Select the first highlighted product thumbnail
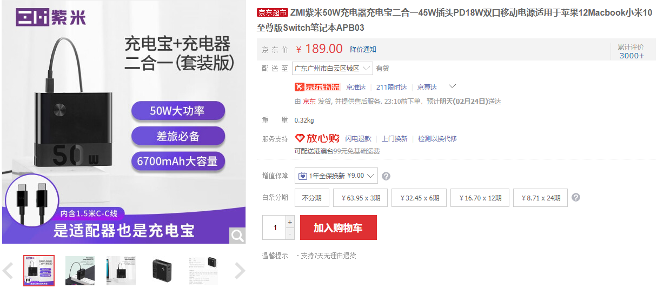The height and width of the screenshot is (295, 657). coord(39,271)
